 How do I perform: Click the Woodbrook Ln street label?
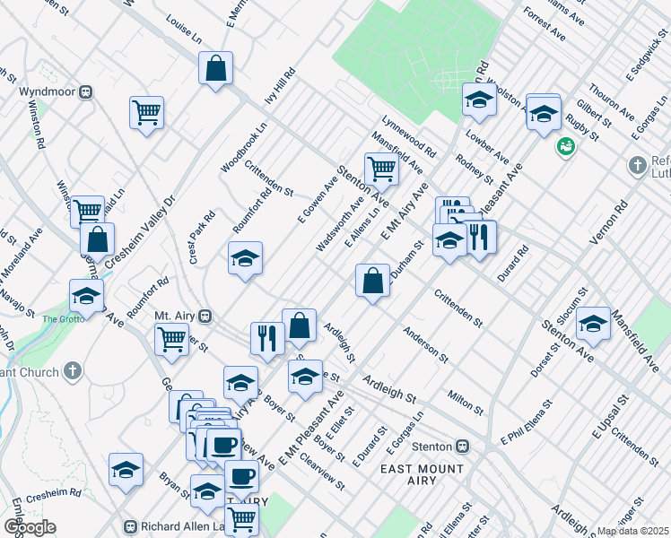coord(243,148)
